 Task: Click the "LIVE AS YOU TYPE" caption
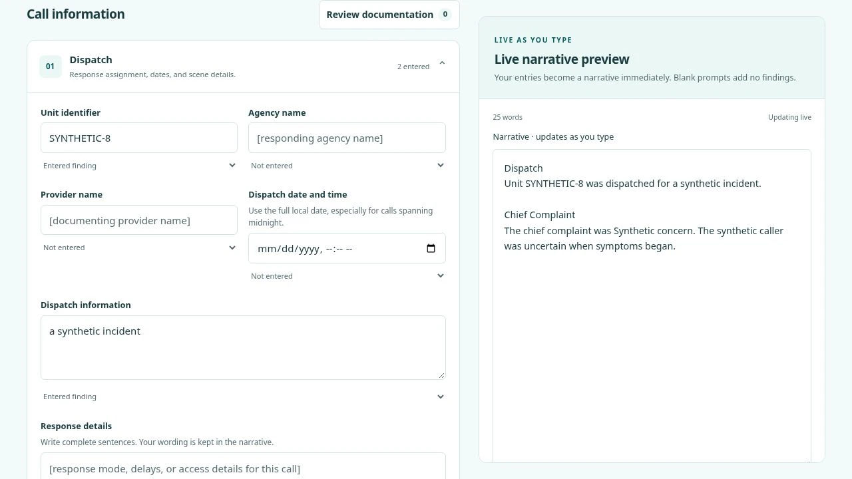pos(533,40)
